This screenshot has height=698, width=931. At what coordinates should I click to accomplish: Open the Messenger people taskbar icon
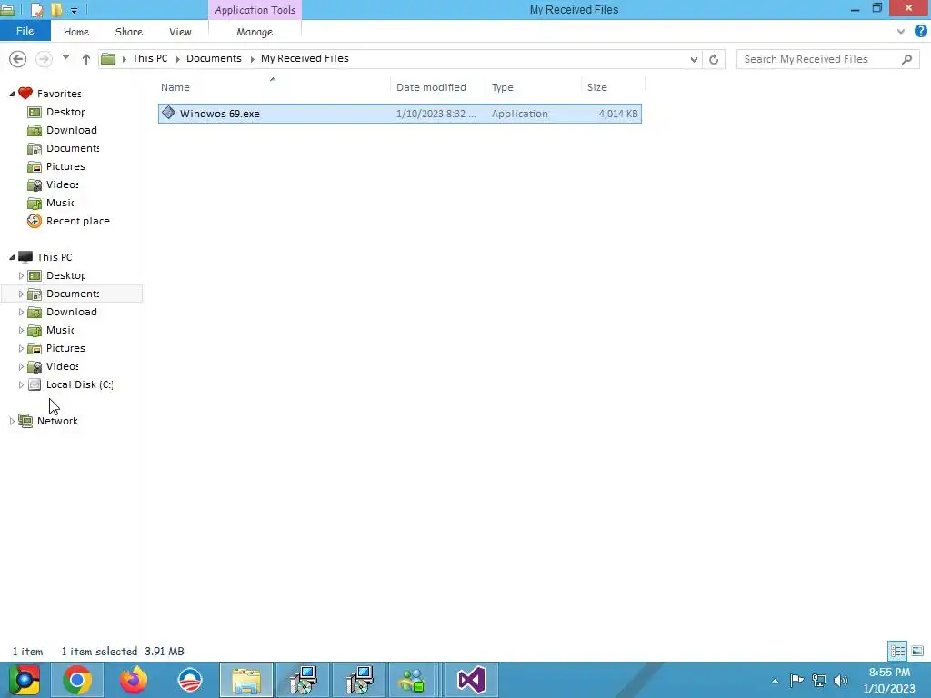tap(414, 680)
